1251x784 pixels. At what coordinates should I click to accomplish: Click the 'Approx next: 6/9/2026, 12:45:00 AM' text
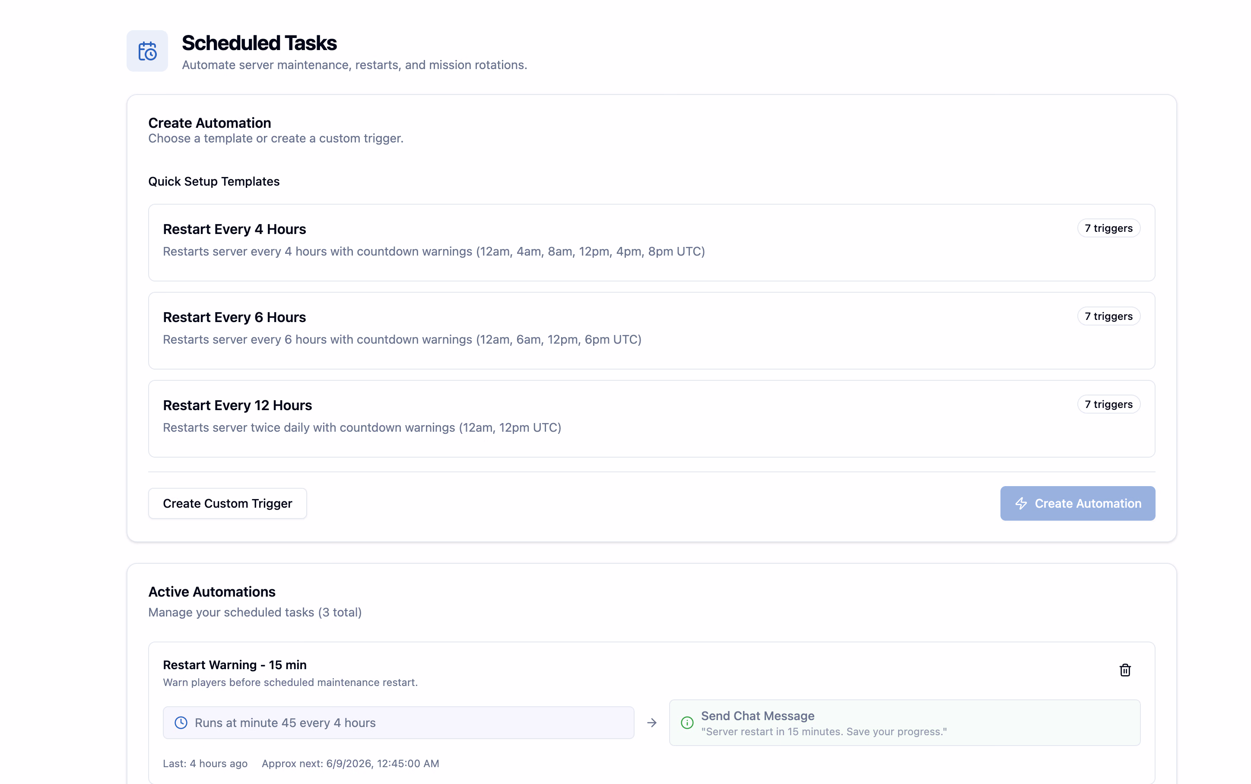click(x=350, y=763)
